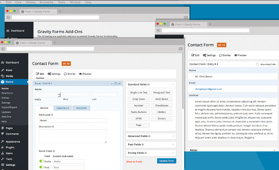Collapse the Notes panel in entry window
Viewport: 279px width, 170px height.
click(274, 150)
